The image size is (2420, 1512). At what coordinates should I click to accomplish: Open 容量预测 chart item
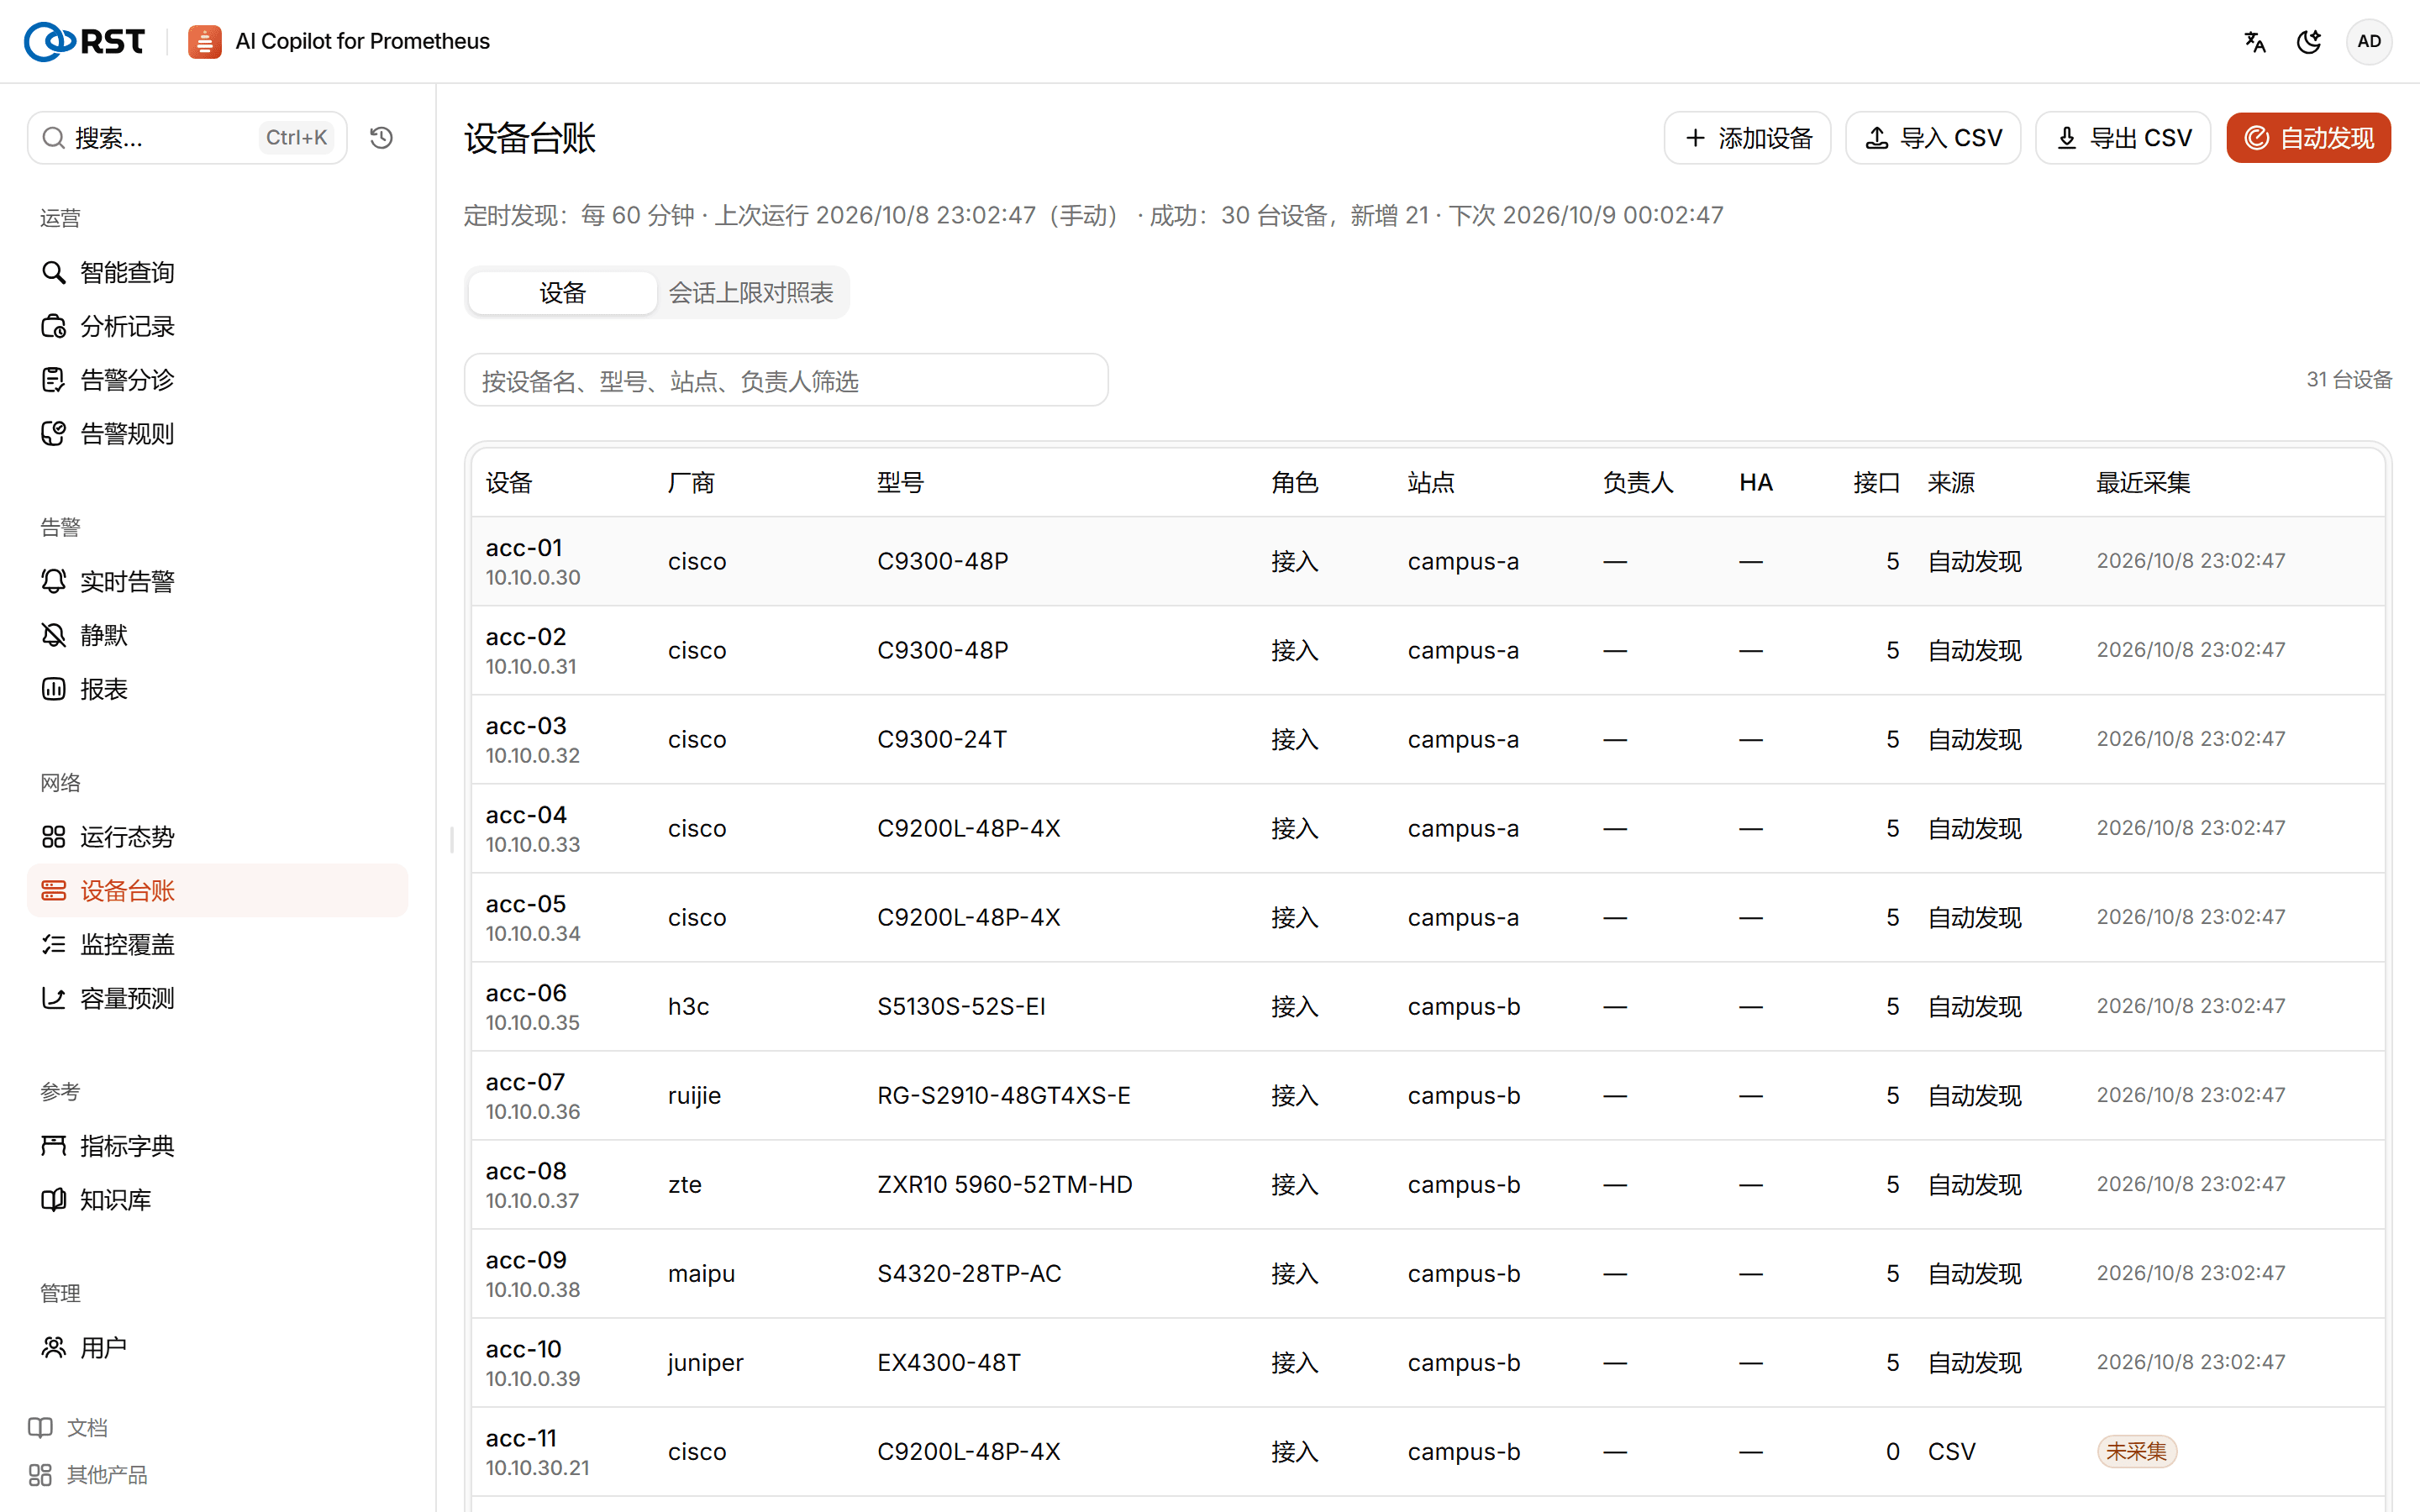[218, 998]
